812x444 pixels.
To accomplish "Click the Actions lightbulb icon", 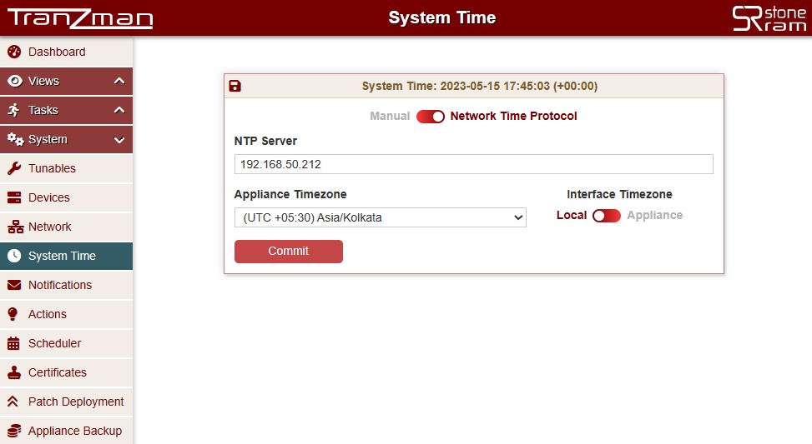I will click(x=13, y=314).
